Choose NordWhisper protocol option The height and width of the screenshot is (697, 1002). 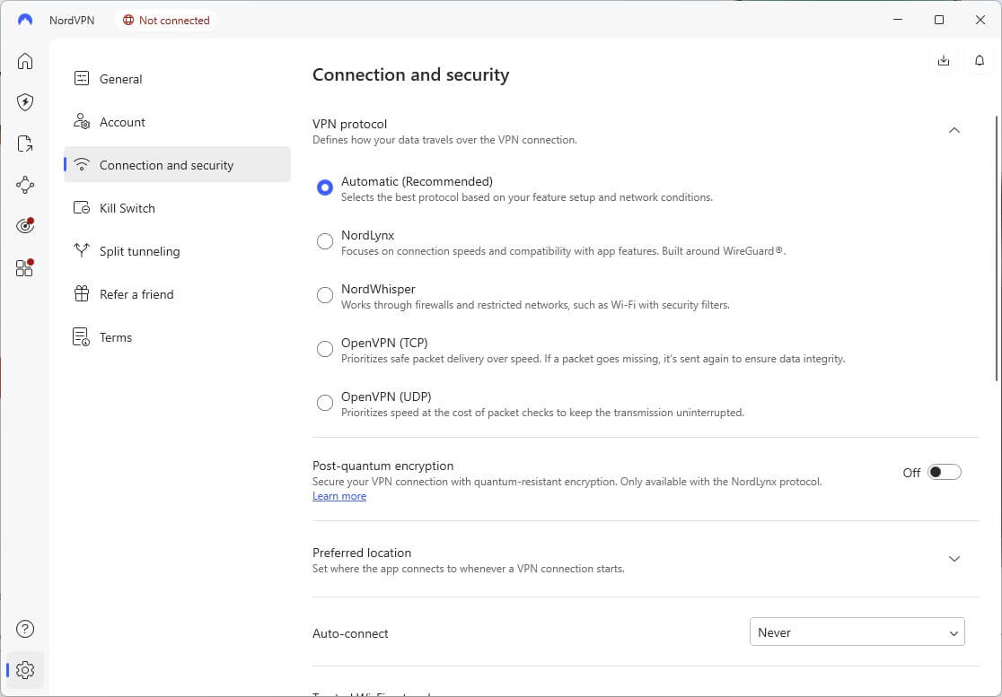tap(325, 295)
